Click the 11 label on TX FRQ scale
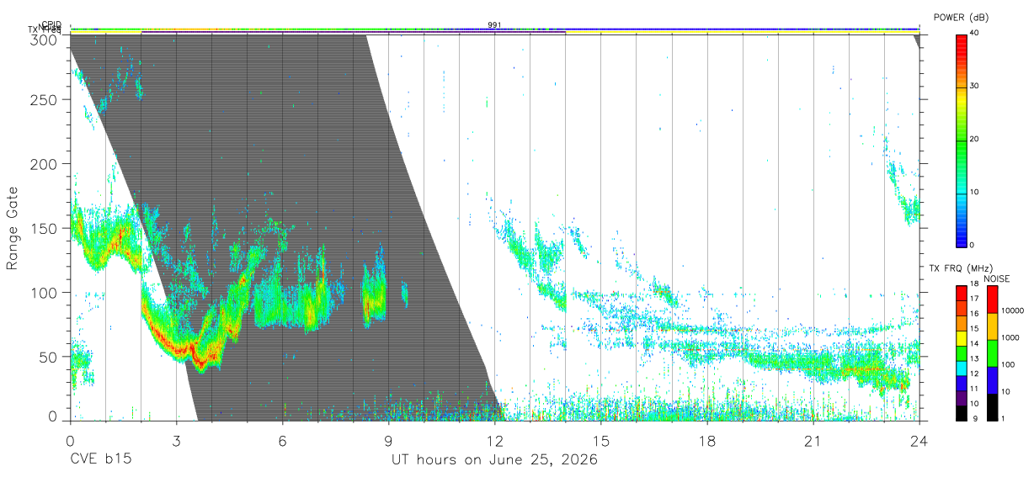 [974, 389]
